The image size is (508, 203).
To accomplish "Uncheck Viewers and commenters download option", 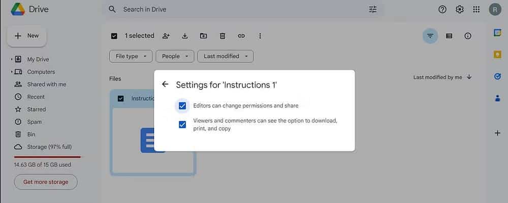I will click(182, 124).
